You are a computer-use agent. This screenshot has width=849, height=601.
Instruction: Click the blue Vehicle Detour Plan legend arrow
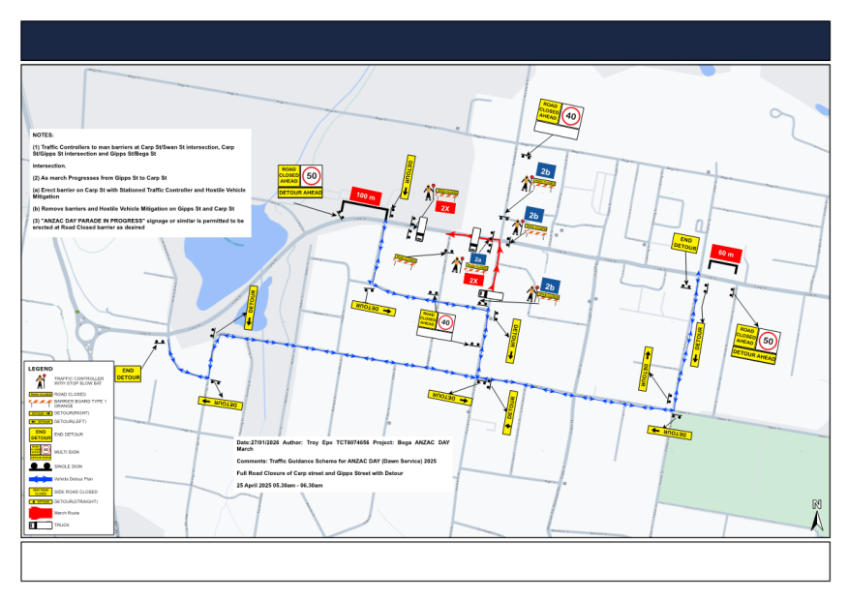click(41, 479)
